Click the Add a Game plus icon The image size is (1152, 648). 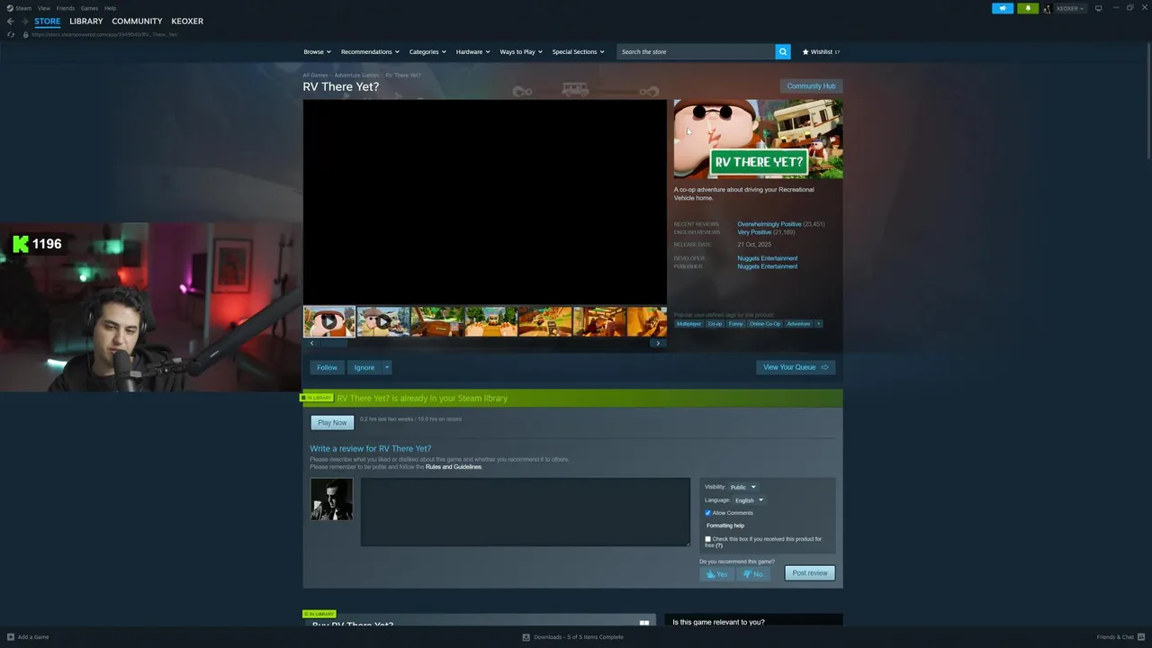(11, 637)
